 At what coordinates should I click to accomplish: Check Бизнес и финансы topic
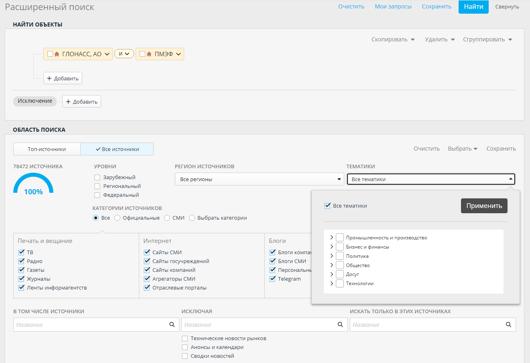click(340, 247)
